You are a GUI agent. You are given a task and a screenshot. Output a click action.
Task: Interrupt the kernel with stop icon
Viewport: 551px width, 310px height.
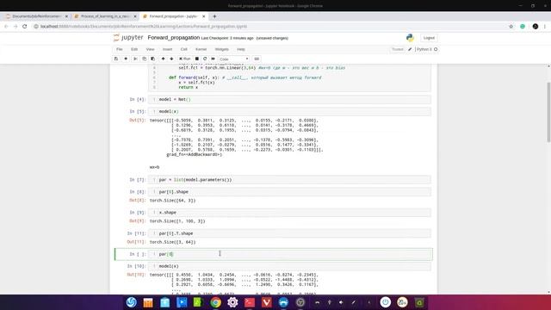197,59
